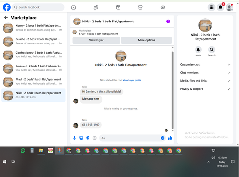Click the 661-348-1919 message bubble
The height and width of the screenshot is (177, 239).
(x=91, y=125)
